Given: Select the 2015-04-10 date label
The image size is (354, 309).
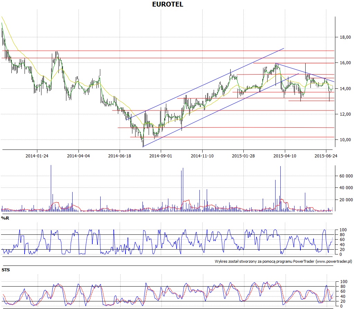Looking at the screenshot, I should point(285,156).
